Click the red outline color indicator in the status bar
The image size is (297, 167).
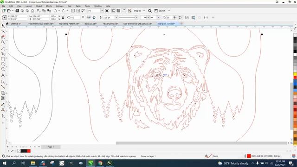[x=249, y=156]
